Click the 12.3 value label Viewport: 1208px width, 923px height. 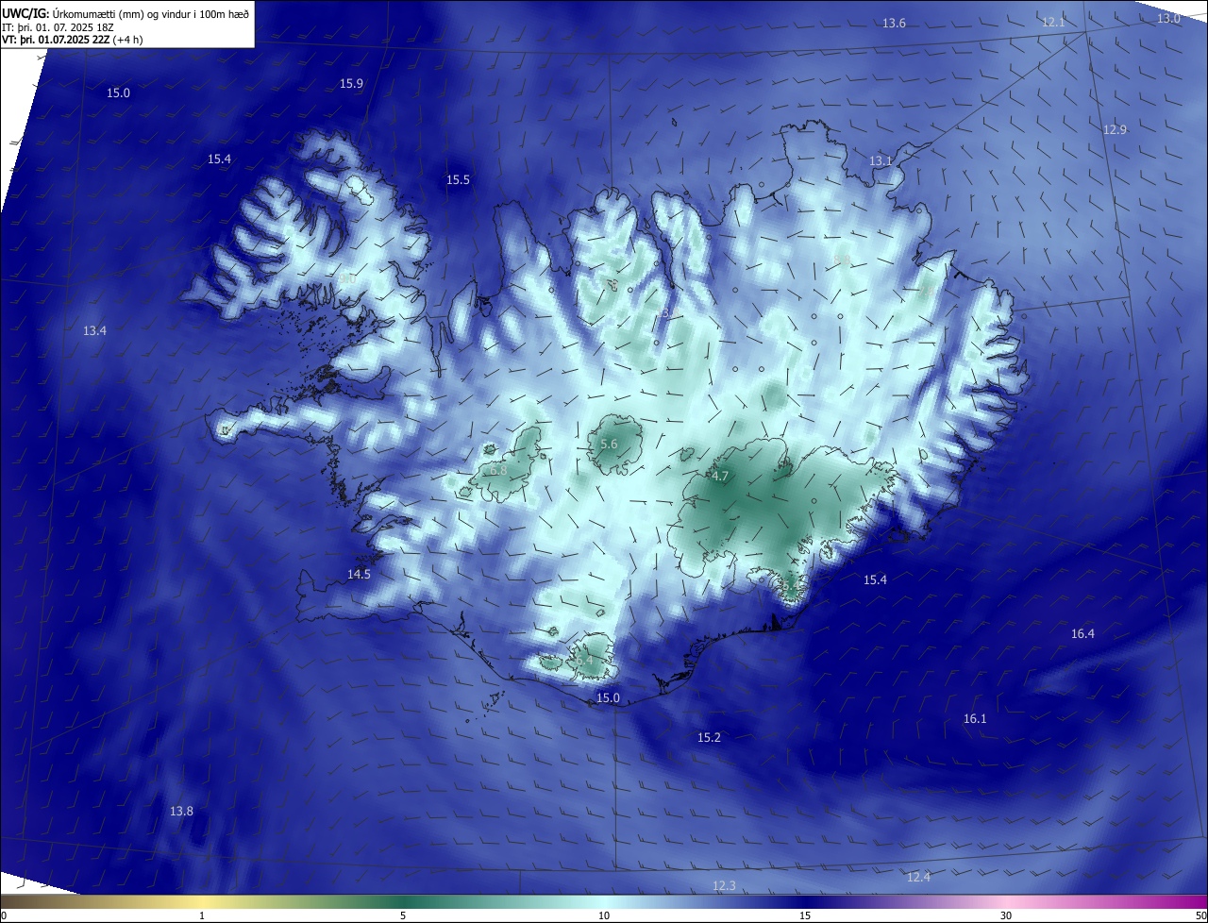[x=724, y=885]
